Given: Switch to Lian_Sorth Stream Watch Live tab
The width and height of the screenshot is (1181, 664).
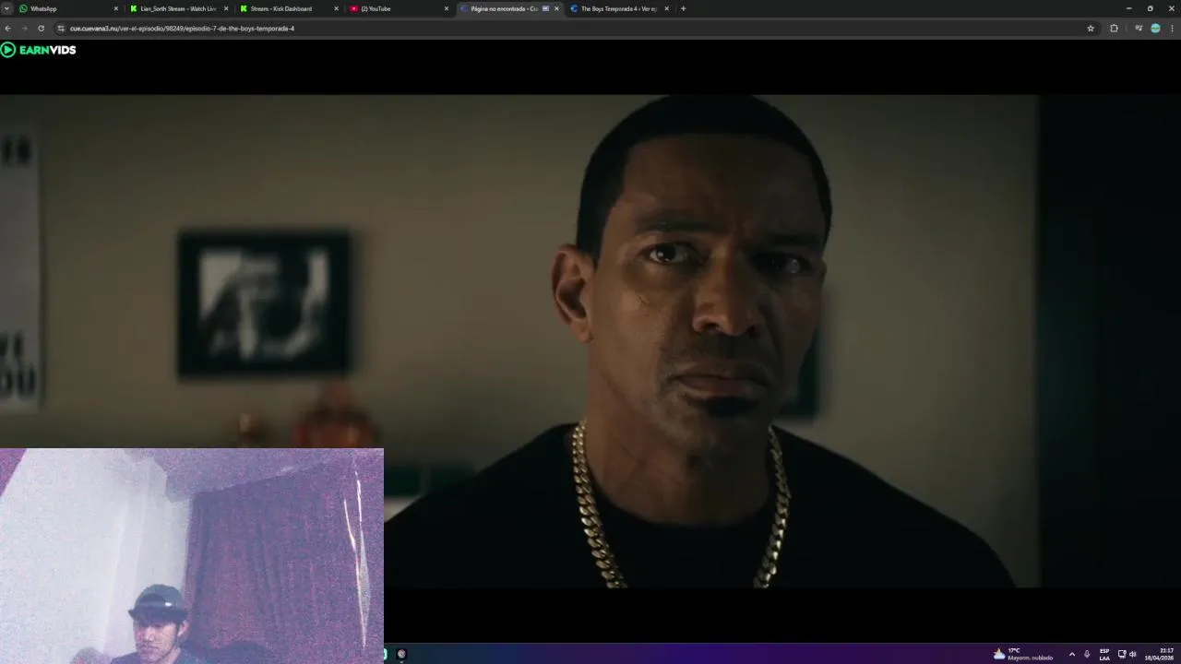Looking at the screenshot, I should [179, 8].
